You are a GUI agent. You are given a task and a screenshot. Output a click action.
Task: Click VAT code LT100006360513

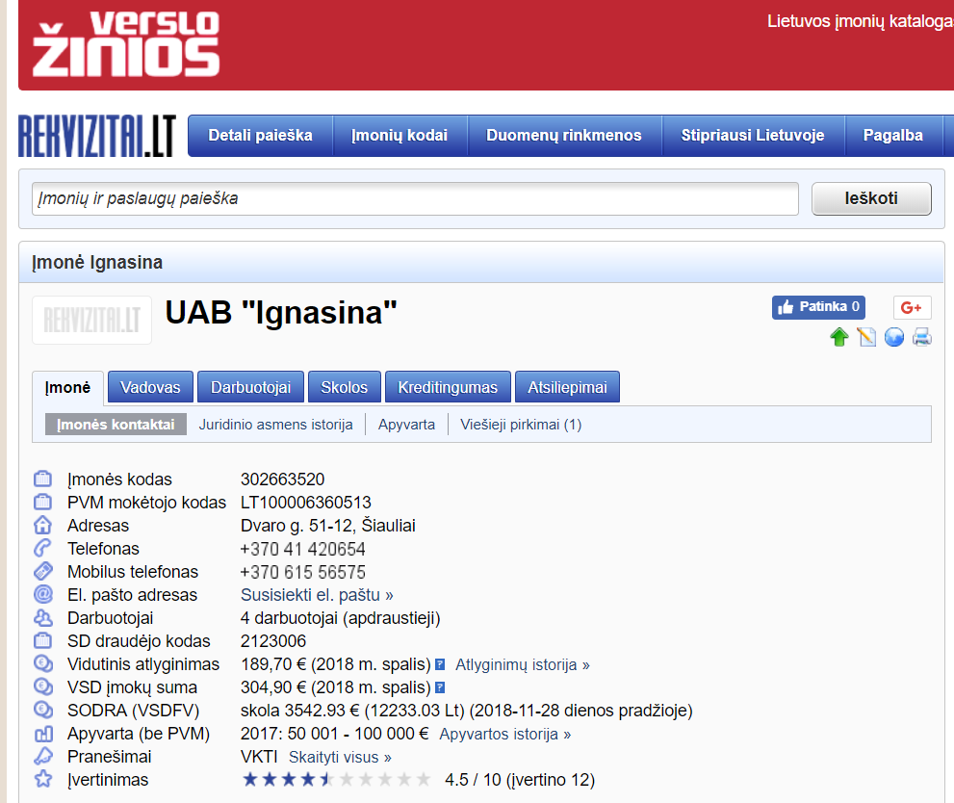306,503
